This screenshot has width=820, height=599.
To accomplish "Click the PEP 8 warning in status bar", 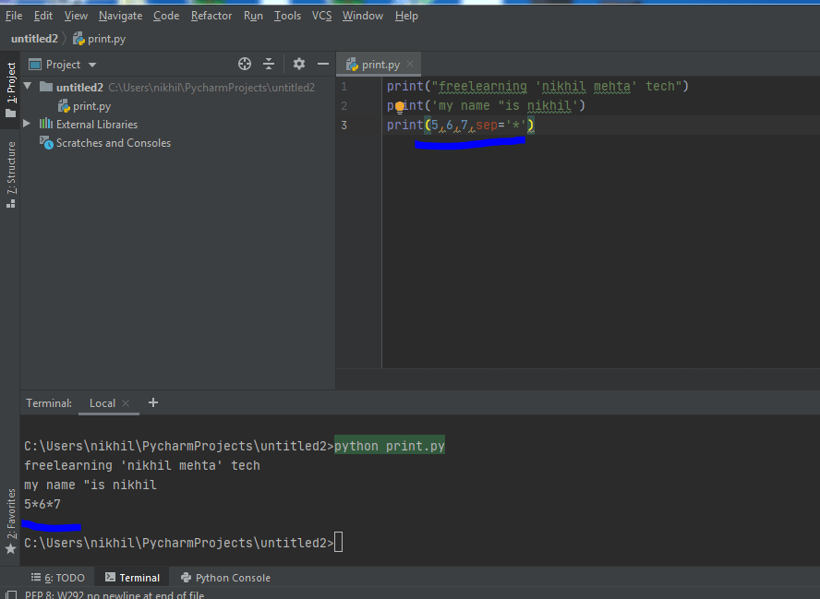I will tap(115, 594).
